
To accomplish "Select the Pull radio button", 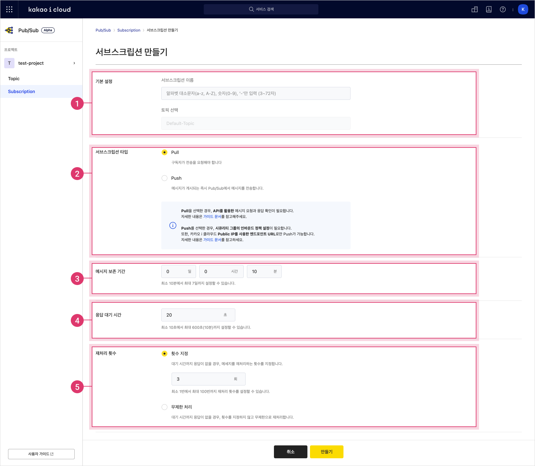I will (x=164, y=152).
